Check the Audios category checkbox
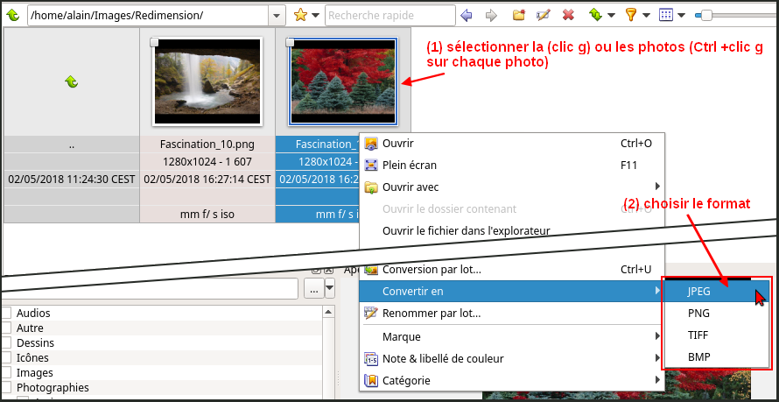This screenshot has width=779, height=402. tap(6, 314)
